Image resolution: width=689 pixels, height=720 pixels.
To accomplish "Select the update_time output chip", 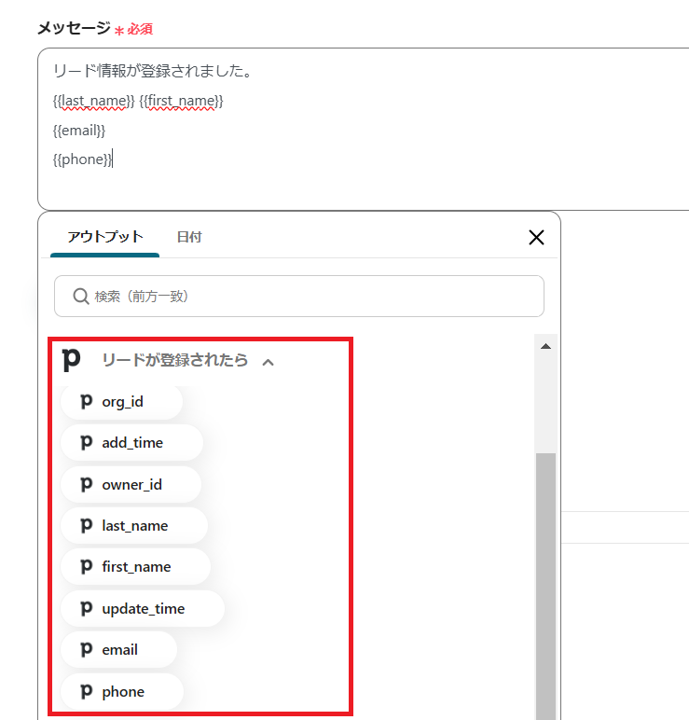I will pyautogui.click(x=143, y=608).
